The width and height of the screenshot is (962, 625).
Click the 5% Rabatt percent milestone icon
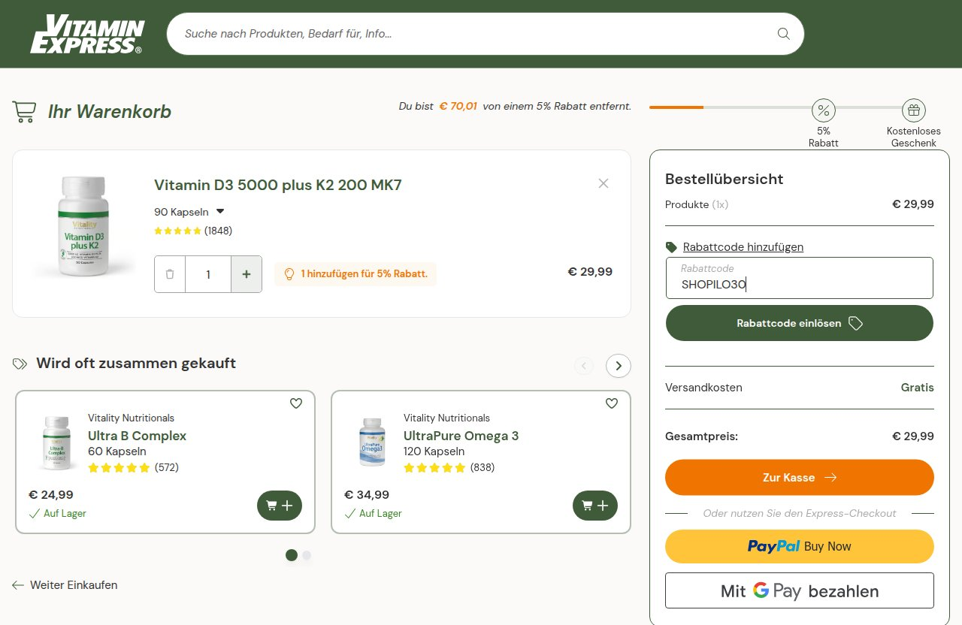[824, 111]
